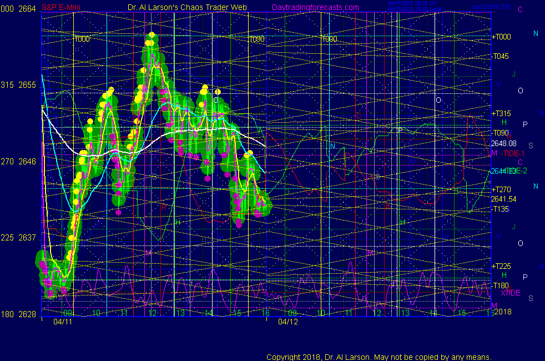Click the "16" hour label on time axis
545x361 pixels.
point(265,313)
